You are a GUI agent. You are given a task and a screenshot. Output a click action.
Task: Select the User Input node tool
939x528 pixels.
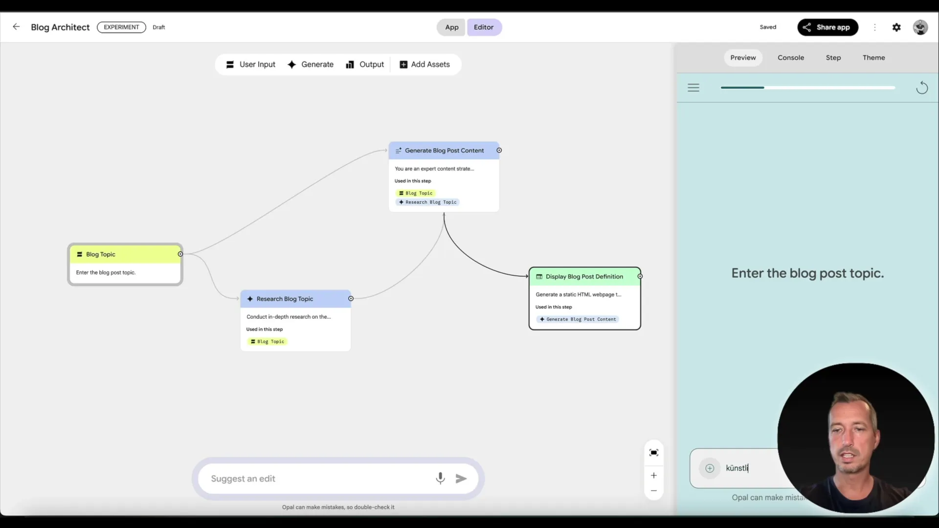(x=250, y=64)
